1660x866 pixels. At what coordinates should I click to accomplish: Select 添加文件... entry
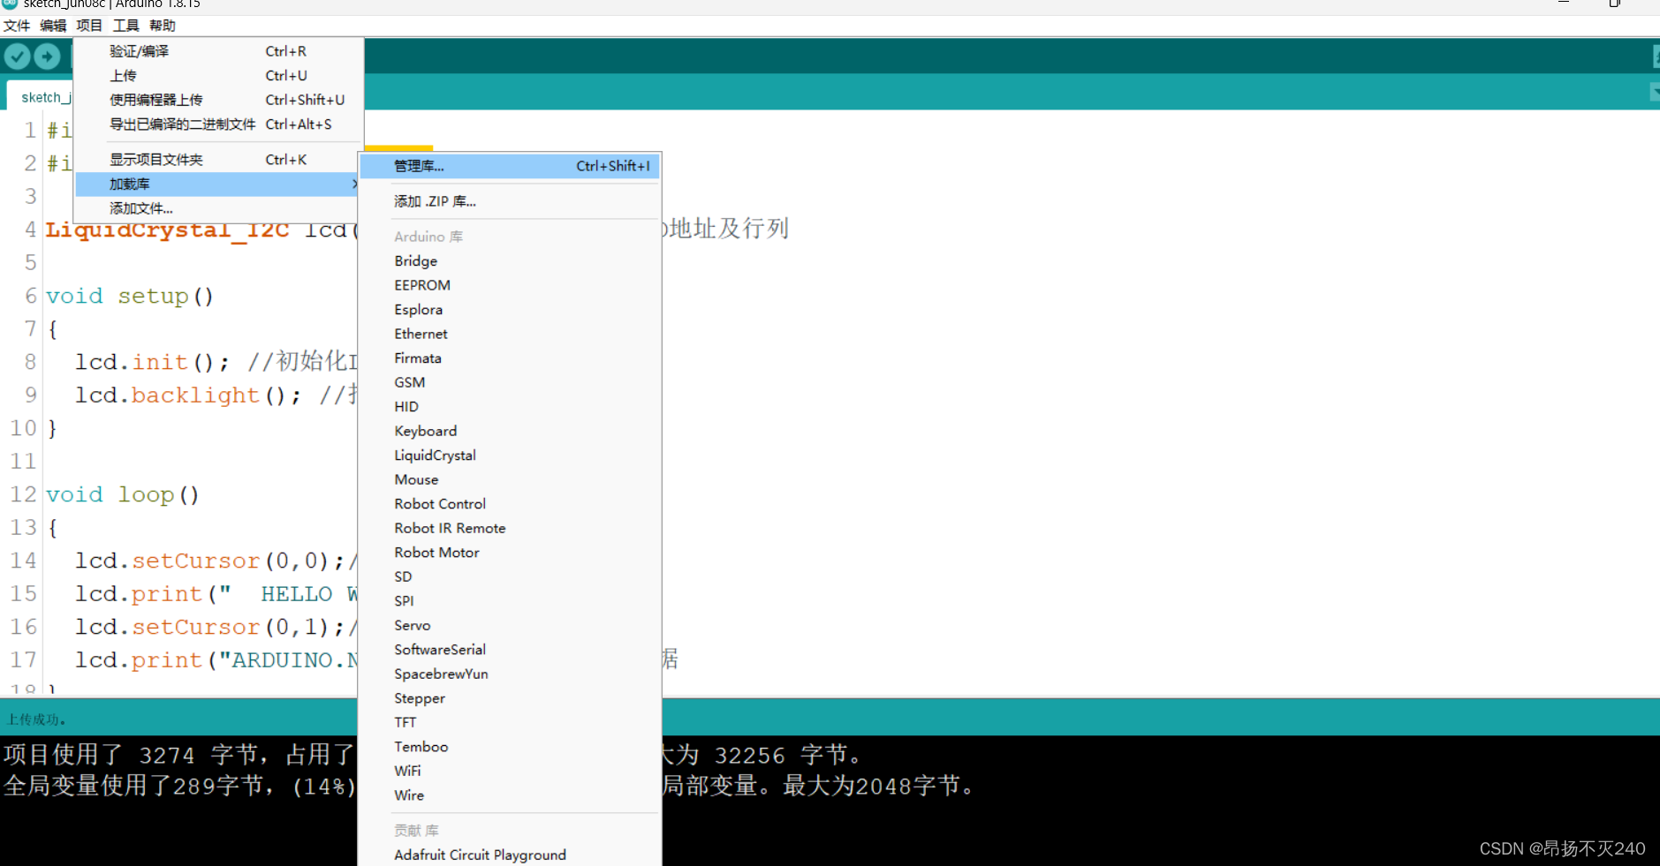point(218,208)
